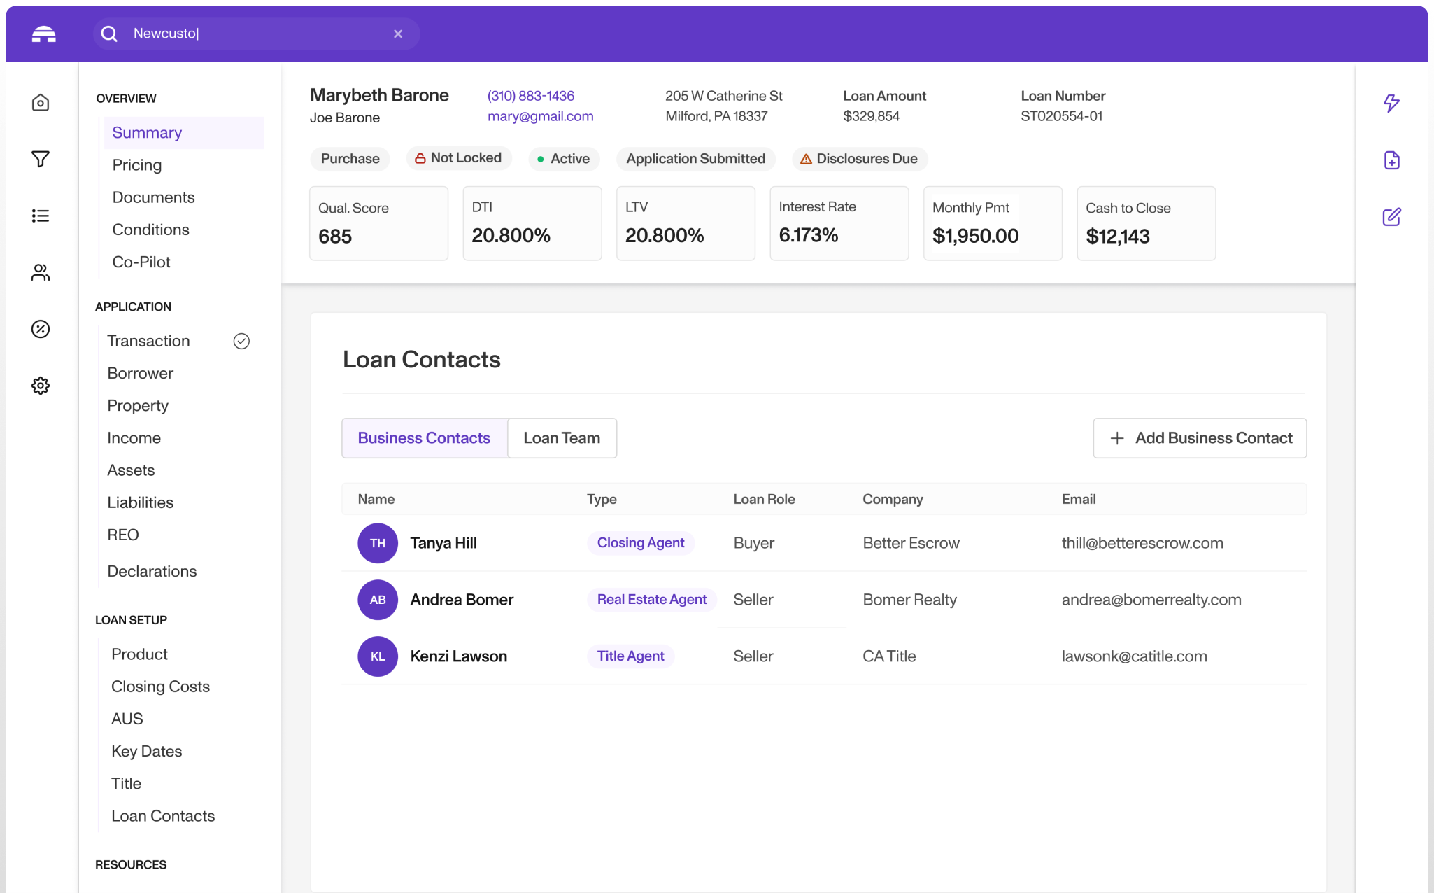
Task: Open Pricing in the overview menu
Action: tap(137, 165)
